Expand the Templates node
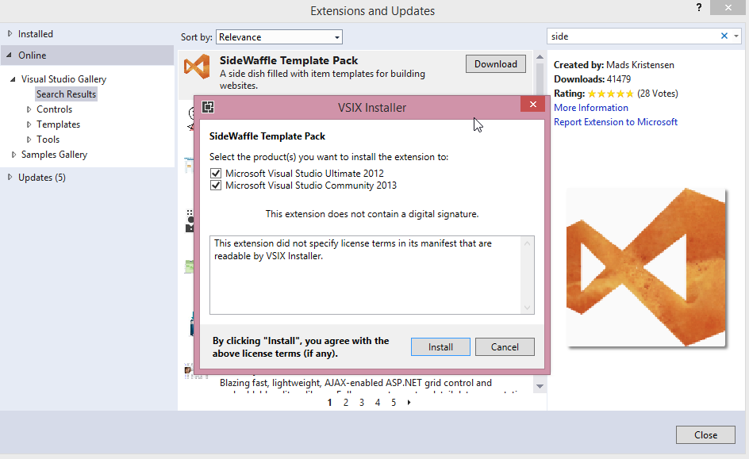The height and width of the screenshot is (459, 749). click(29, 124)
